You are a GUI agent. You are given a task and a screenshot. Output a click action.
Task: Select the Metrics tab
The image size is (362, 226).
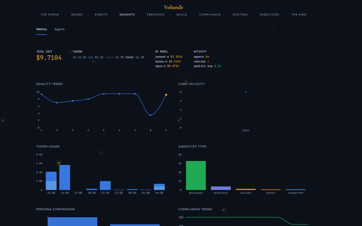click(41, 29)
